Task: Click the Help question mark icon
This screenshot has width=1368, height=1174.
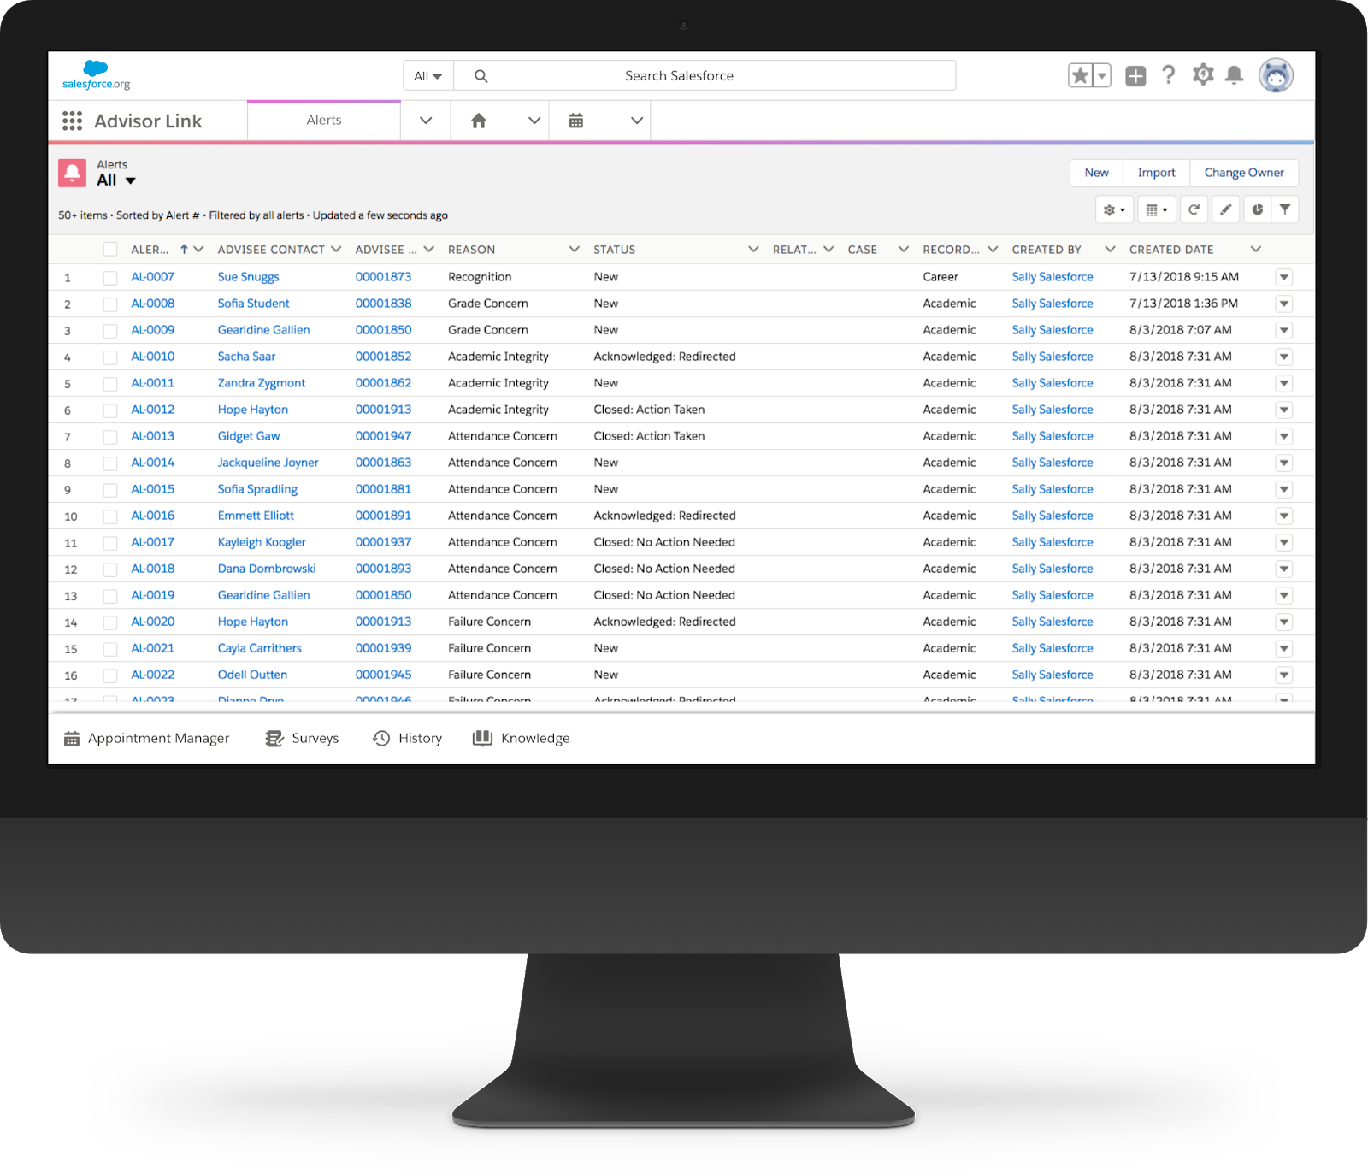Action: (x=1169, y=75)
